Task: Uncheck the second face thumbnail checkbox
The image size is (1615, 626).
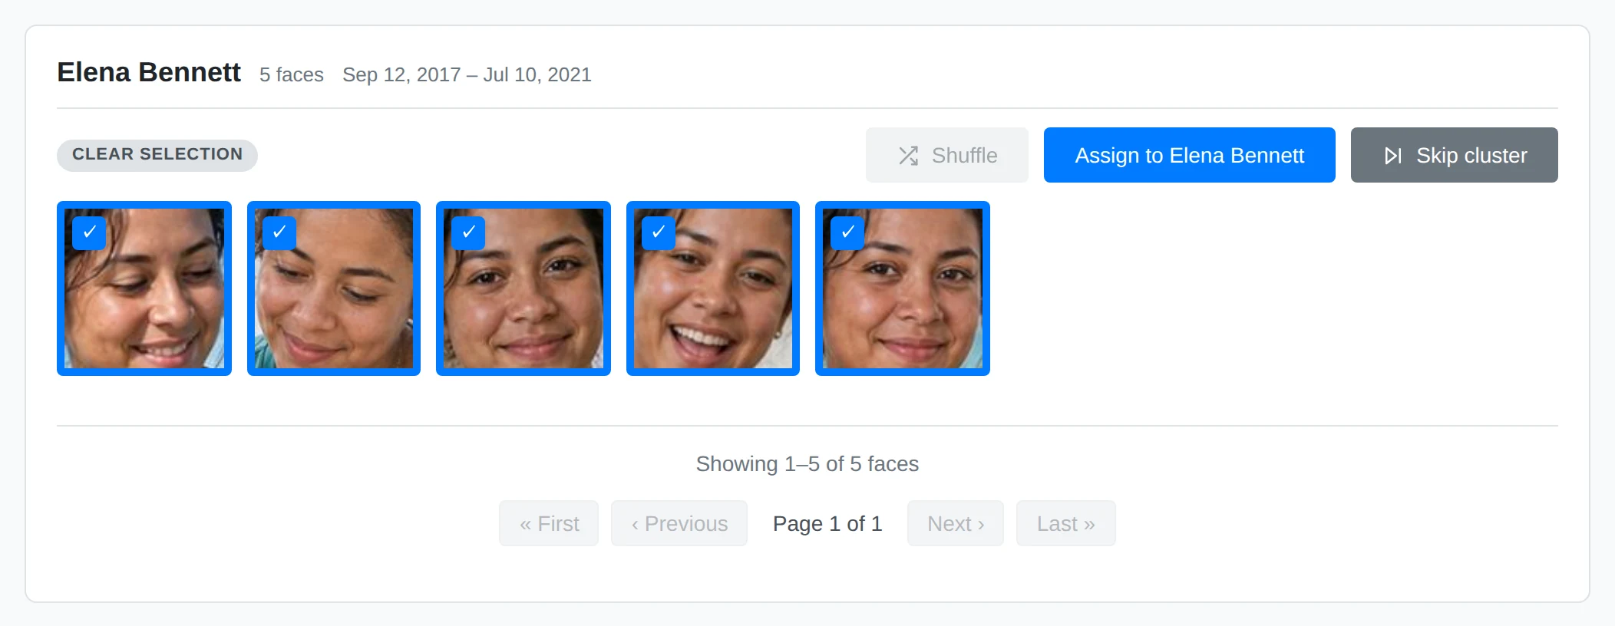Action: pos(279,232)
